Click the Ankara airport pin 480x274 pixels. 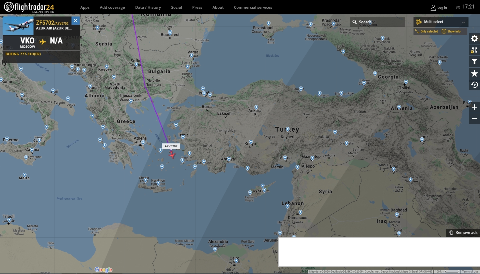(256, 108)
